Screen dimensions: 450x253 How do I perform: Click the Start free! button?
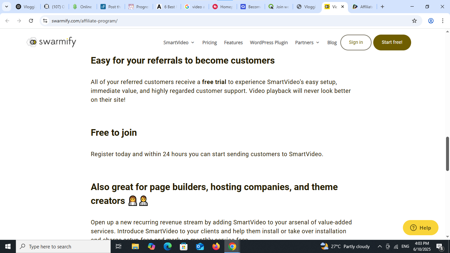point(392,42)
